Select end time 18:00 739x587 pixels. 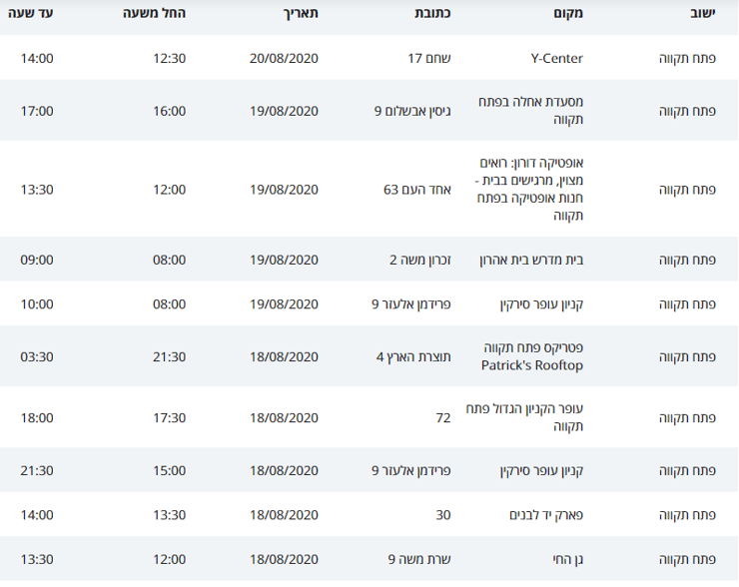pos(37,418)
